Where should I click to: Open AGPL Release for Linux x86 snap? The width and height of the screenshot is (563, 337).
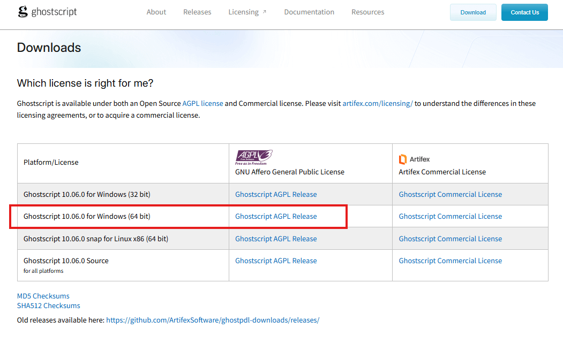point(276,239)
